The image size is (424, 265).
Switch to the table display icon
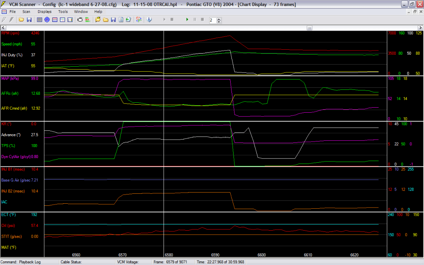[39, 20]
